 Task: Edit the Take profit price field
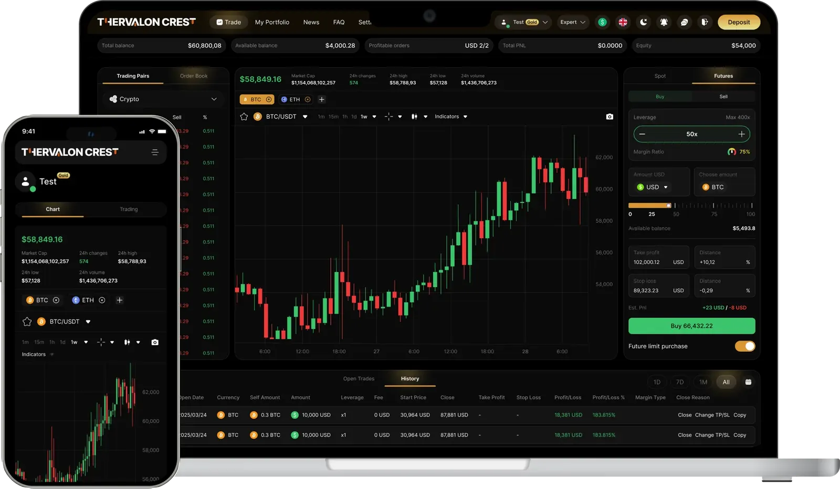[x=659, y=257]
